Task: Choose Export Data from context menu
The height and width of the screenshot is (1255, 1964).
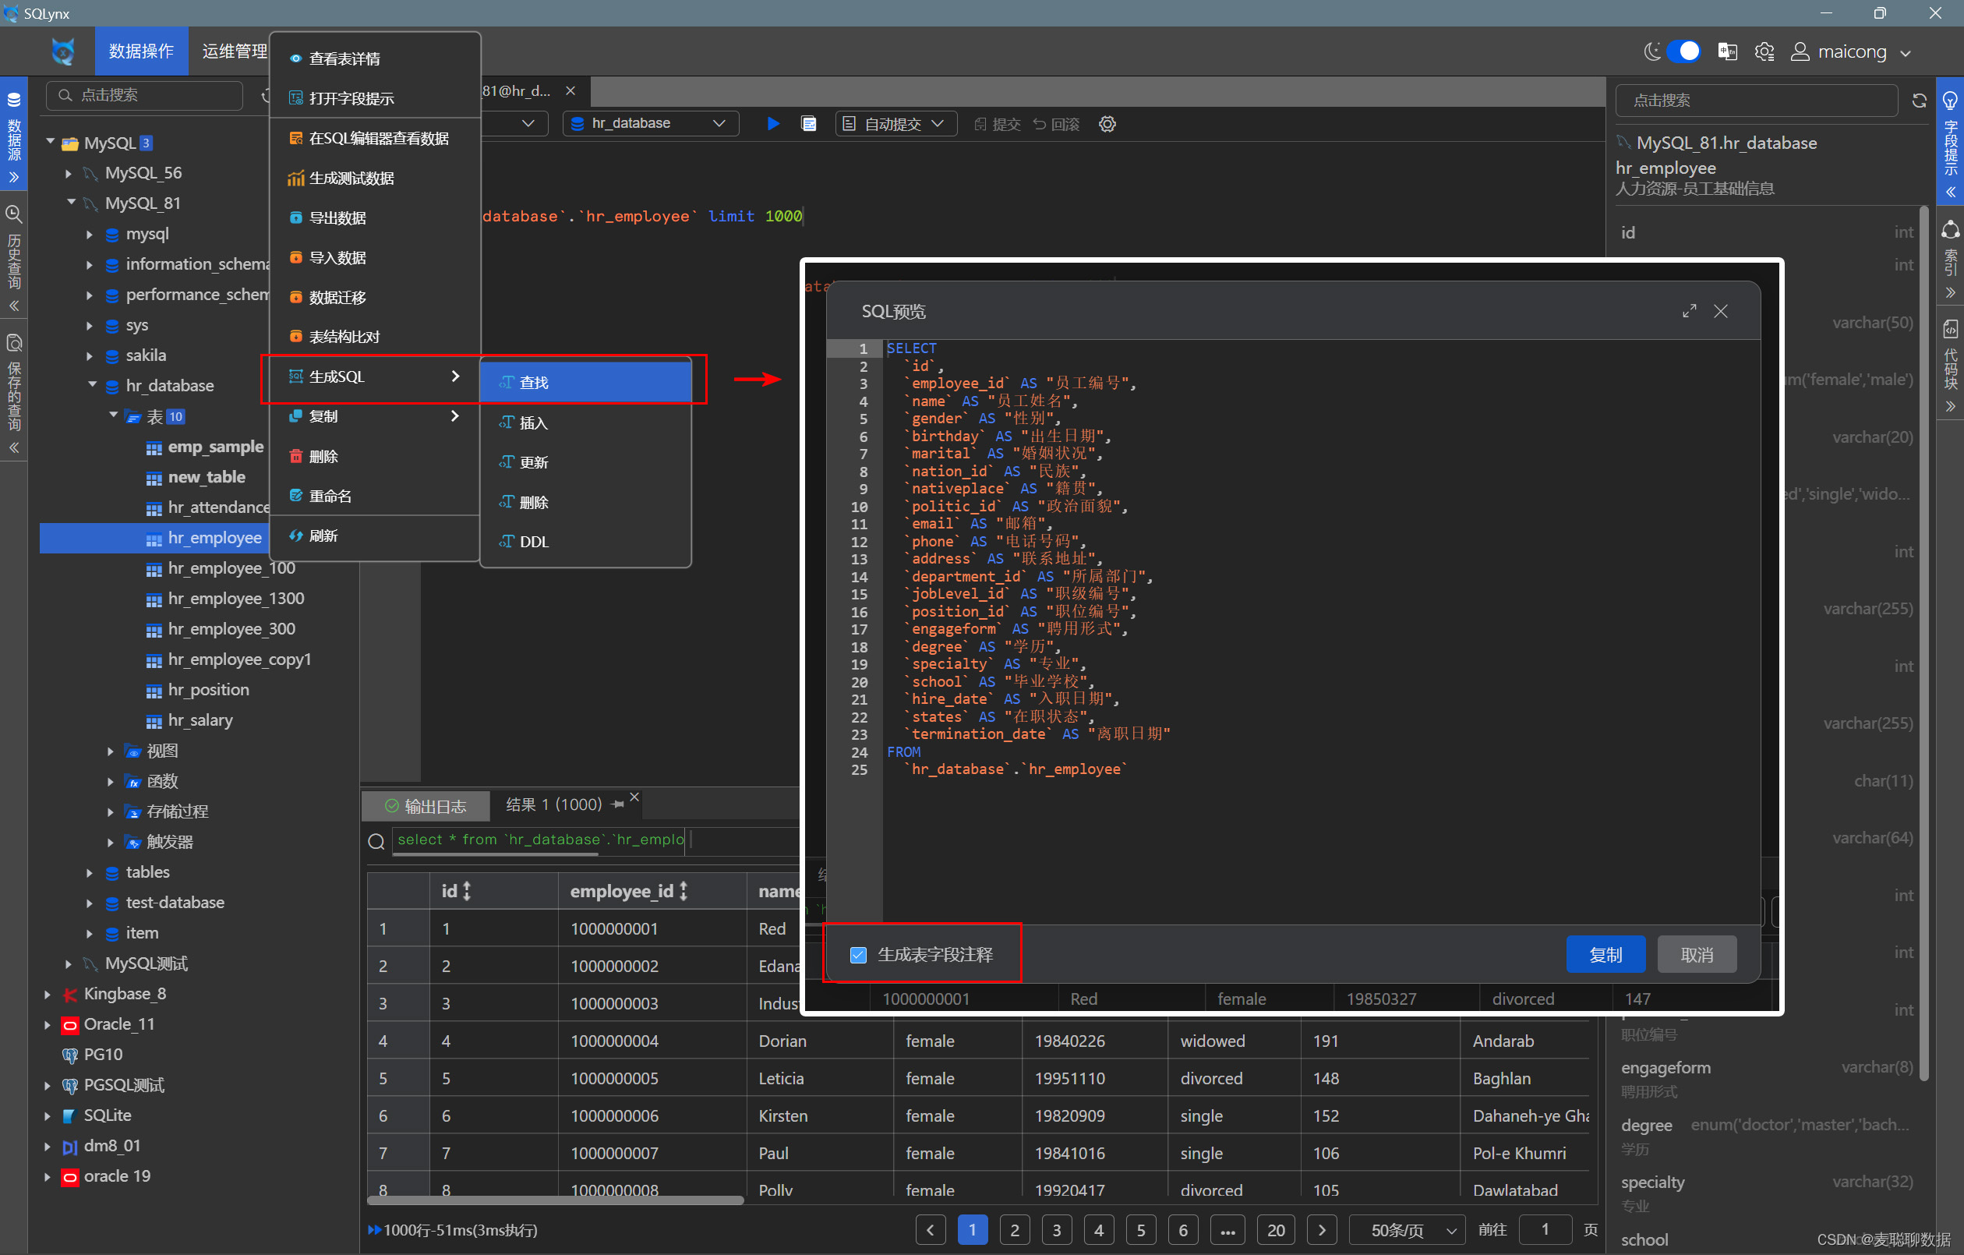Action: point(337,217)
